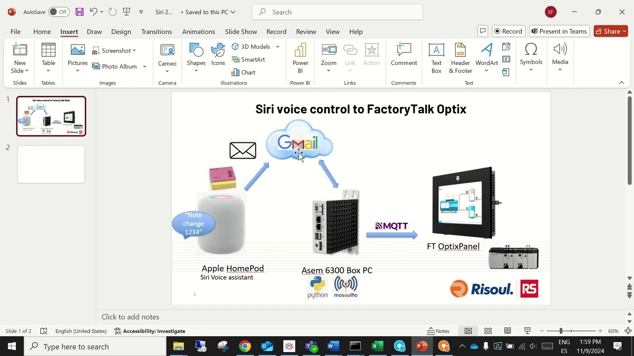Open the Icons library
The height and width of the screenshot is (356, 634).
coord(218,54)
